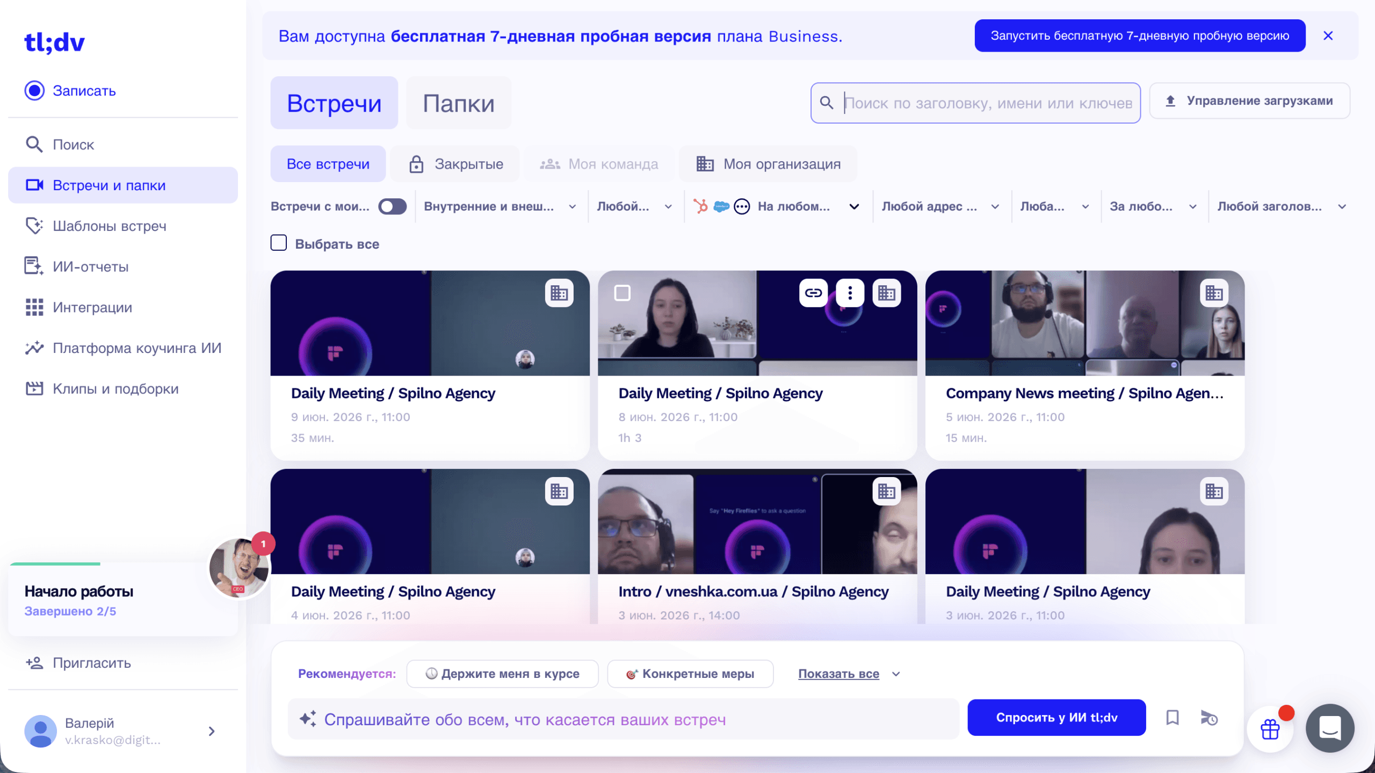Click the AI question input field
Viewport: 1375px width, 773px height.
624,719
